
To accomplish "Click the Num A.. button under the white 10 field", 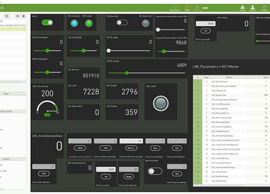I will click(131, 148).
